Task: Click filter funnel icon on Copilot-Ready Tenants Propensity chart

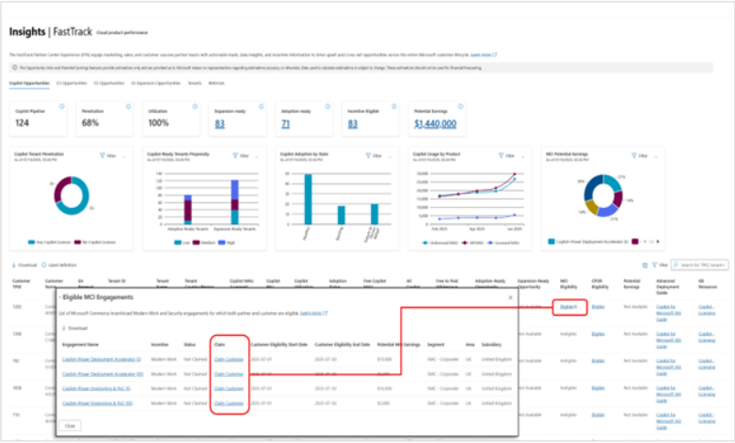Action: tap(235, 155)
